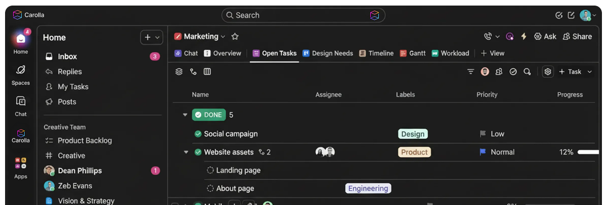Click the Design label tag

point(413,134)
